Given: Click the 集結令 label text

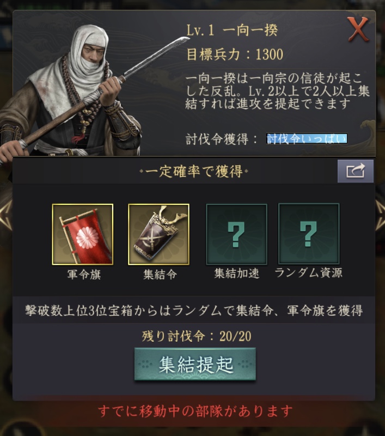Looking at the screenshot, I should coord(160,275).
